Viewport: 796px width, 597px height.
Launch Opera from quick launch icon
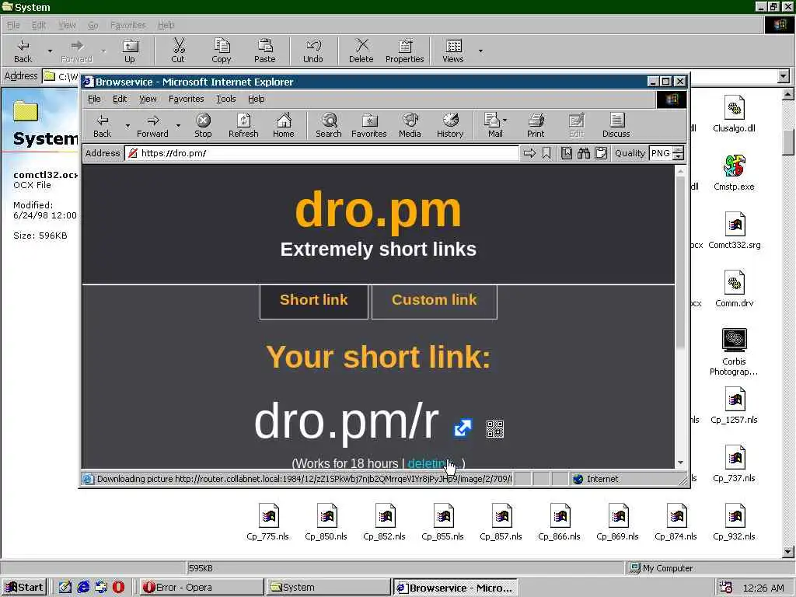click(x=118, y=588)
